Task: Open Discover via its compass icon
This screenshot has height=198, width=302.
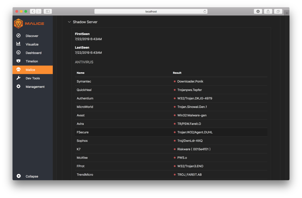Action: click(x=19, y=36)
